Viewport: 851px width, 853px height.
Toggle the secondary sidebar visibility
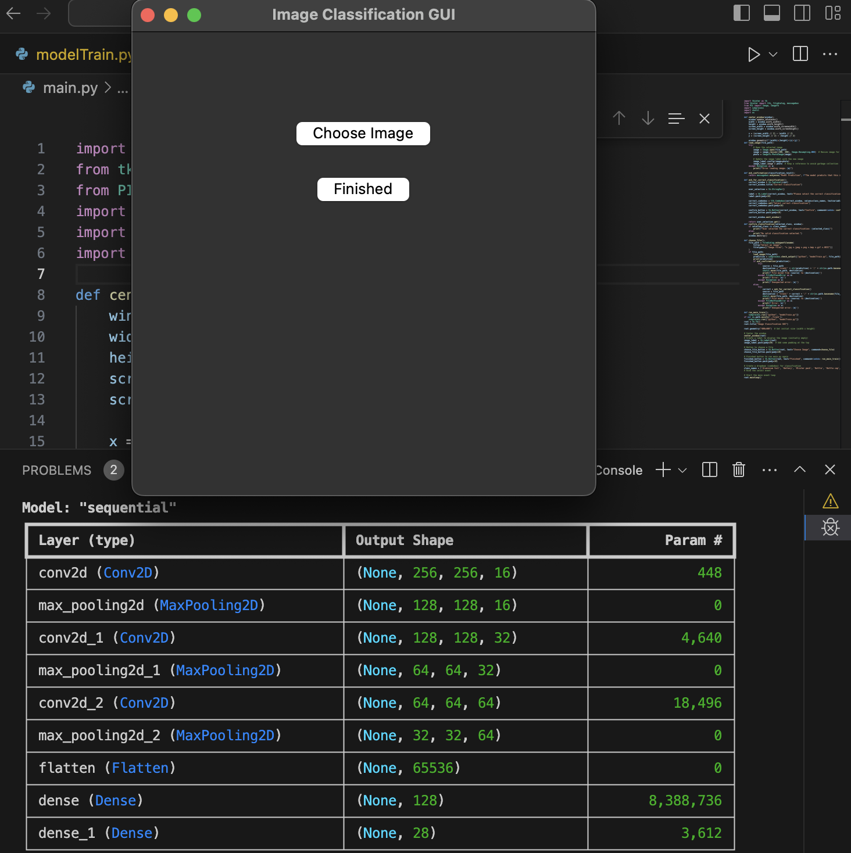coord(803,13)
